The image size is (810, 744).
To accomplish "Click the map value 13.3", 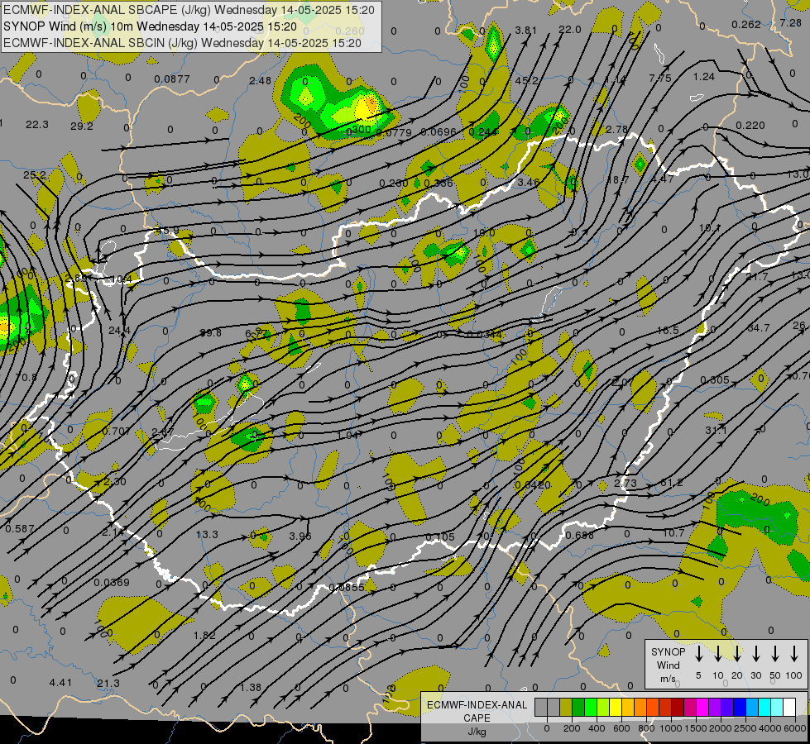I will (x=207, y=534).
